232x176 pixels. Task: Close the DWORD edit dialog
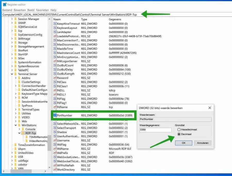click(210, 108)
